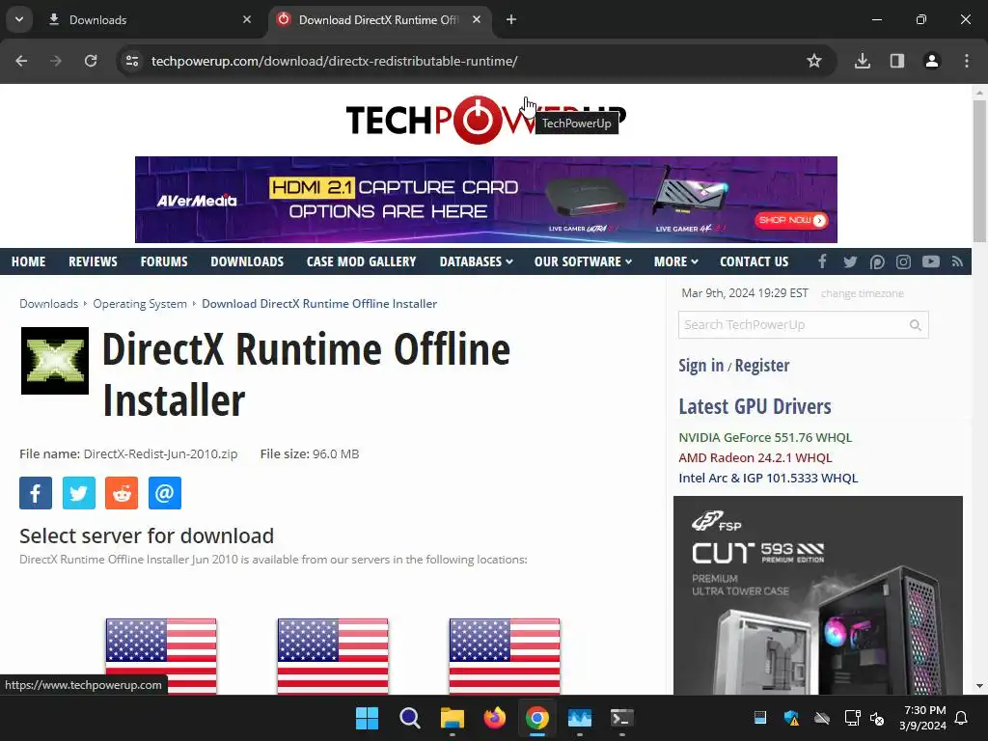Go to HOME in navigation bar
Viewport: 988px width, 741px height.
coord(28,261)
